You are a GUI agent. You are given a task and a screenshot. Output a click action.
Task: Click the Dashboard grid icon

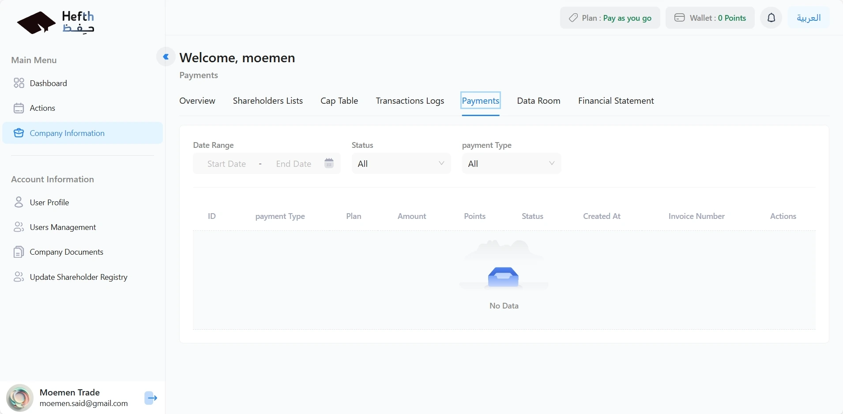19,83
